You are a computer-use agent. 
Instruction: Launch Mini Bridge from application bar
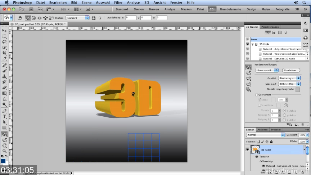coord(40,9)
